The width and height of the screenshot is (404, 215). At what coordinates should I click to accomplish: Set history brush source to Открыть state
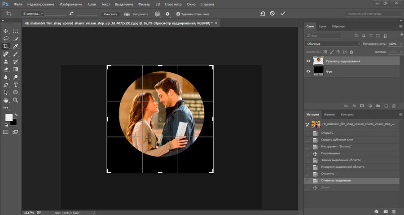(307, 133)
